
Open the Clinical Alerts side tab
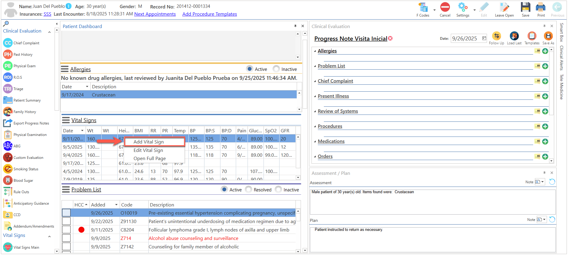[561, 58]
